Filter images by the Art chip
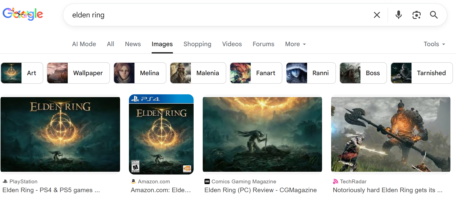Screen dimensions: 456x202 [22, 73]
